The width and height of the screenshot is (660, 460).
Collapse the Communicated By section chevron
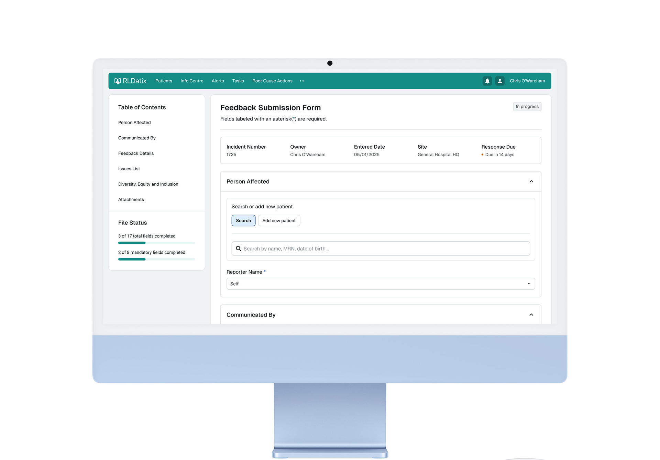pos(531,315)
